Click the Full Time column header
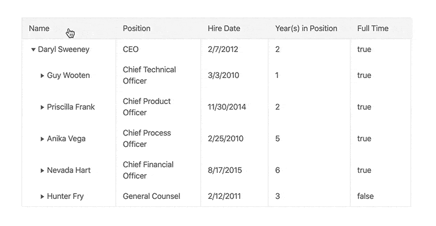This screenshot has height=226, width=436. [373, 28]
